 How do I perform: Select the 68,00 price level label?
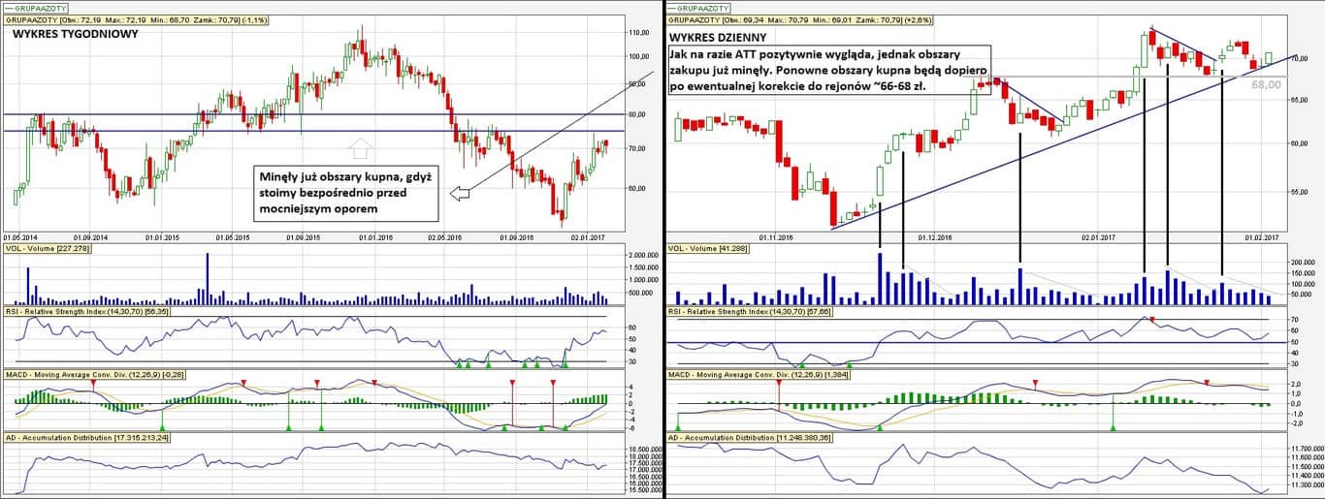point(1266,85)
